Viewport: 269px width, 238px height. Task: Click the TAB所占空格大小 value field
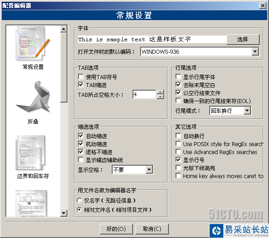(144, 94)
